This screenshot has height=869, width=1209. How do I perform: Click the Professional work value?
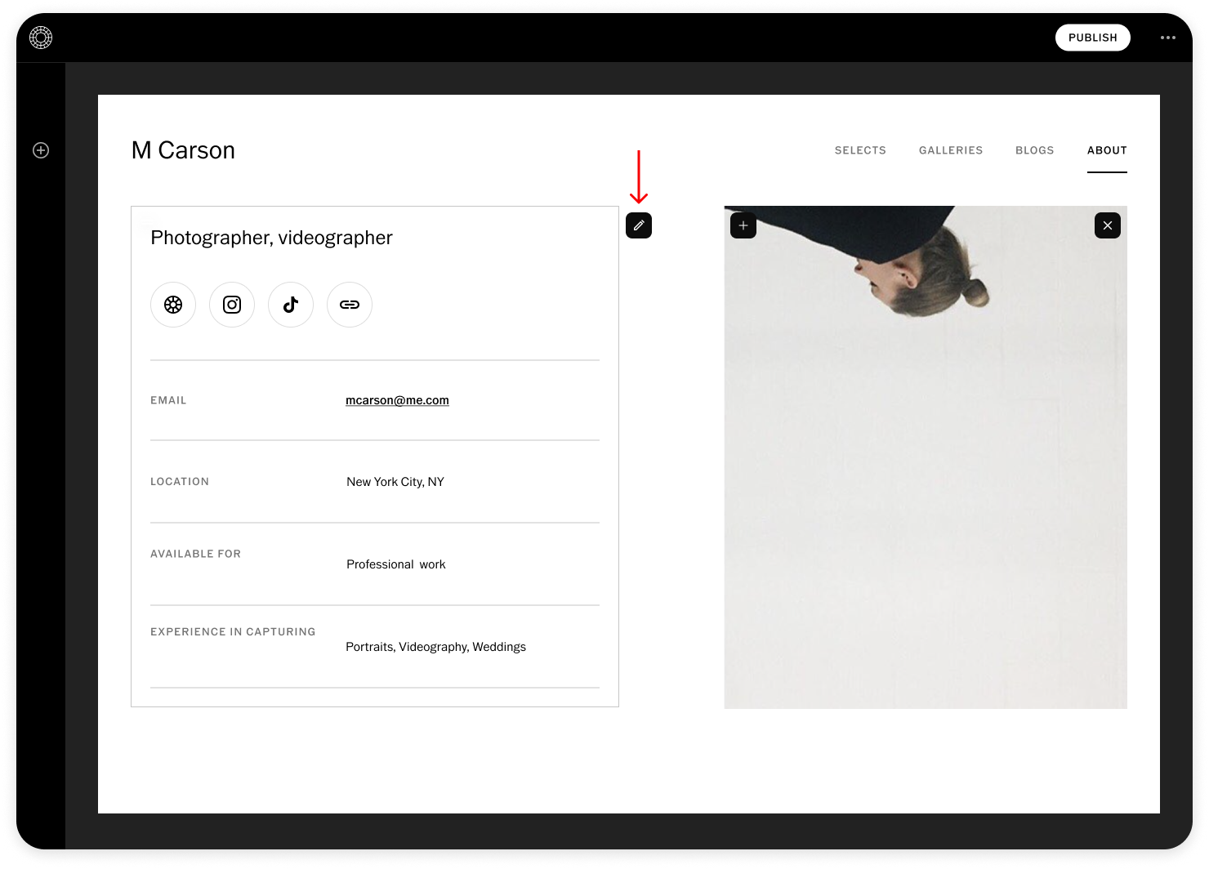coord(396,564)
